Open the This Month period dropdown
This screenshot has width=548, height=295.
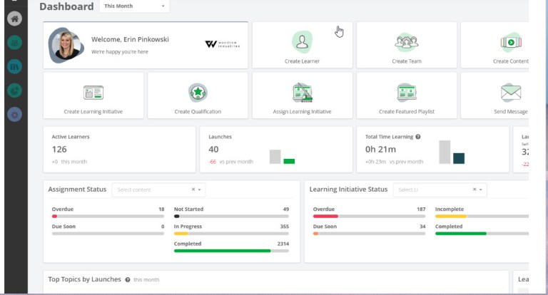[x=133, y=6]
